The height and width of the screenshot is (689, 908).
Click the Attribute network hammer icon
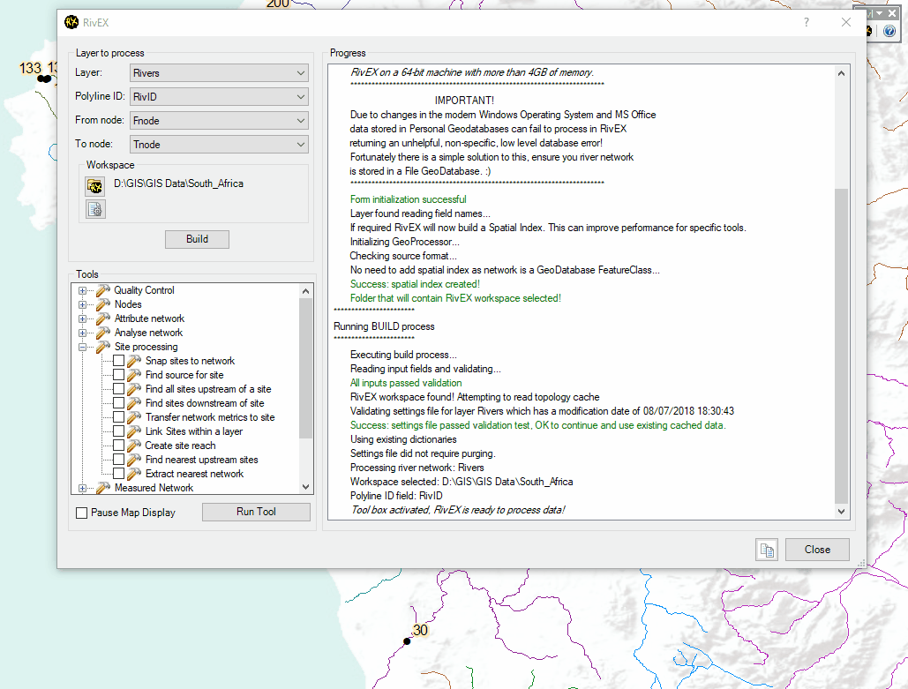(x=103, y=318)
